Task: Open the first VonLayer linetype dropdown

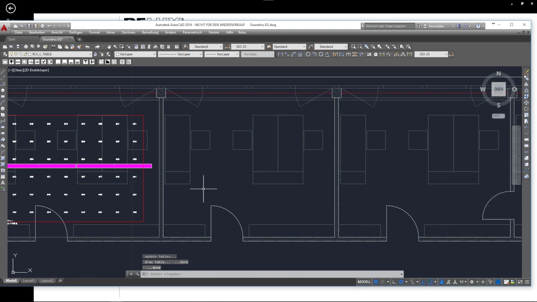Action: pos(180,54)
